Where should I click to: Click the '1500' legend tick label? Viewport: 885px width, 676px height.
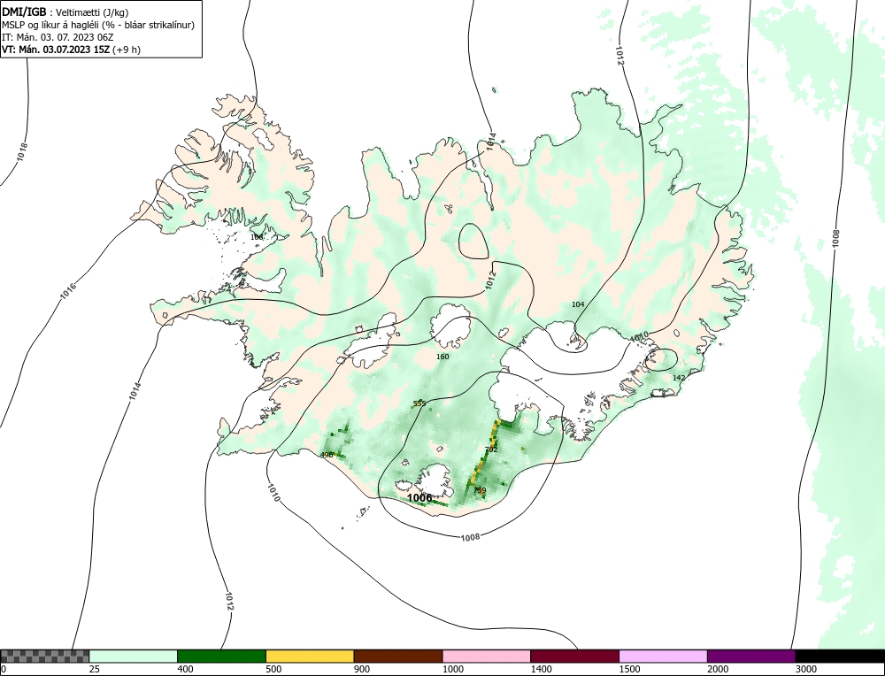628,669
